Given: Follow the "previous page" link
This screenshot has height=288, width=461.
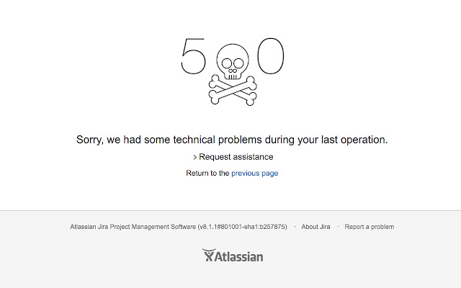Looking at the screenshot, I should tap(254, 174).
